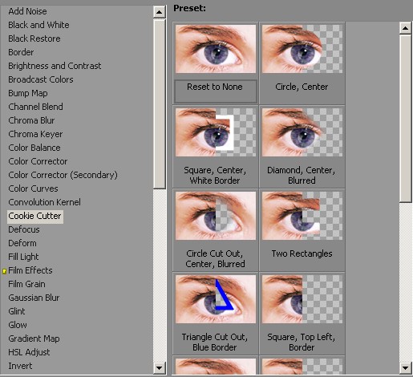Select Gradient Map effect
This screenshot has height=377, width=413.
(34, 338)
